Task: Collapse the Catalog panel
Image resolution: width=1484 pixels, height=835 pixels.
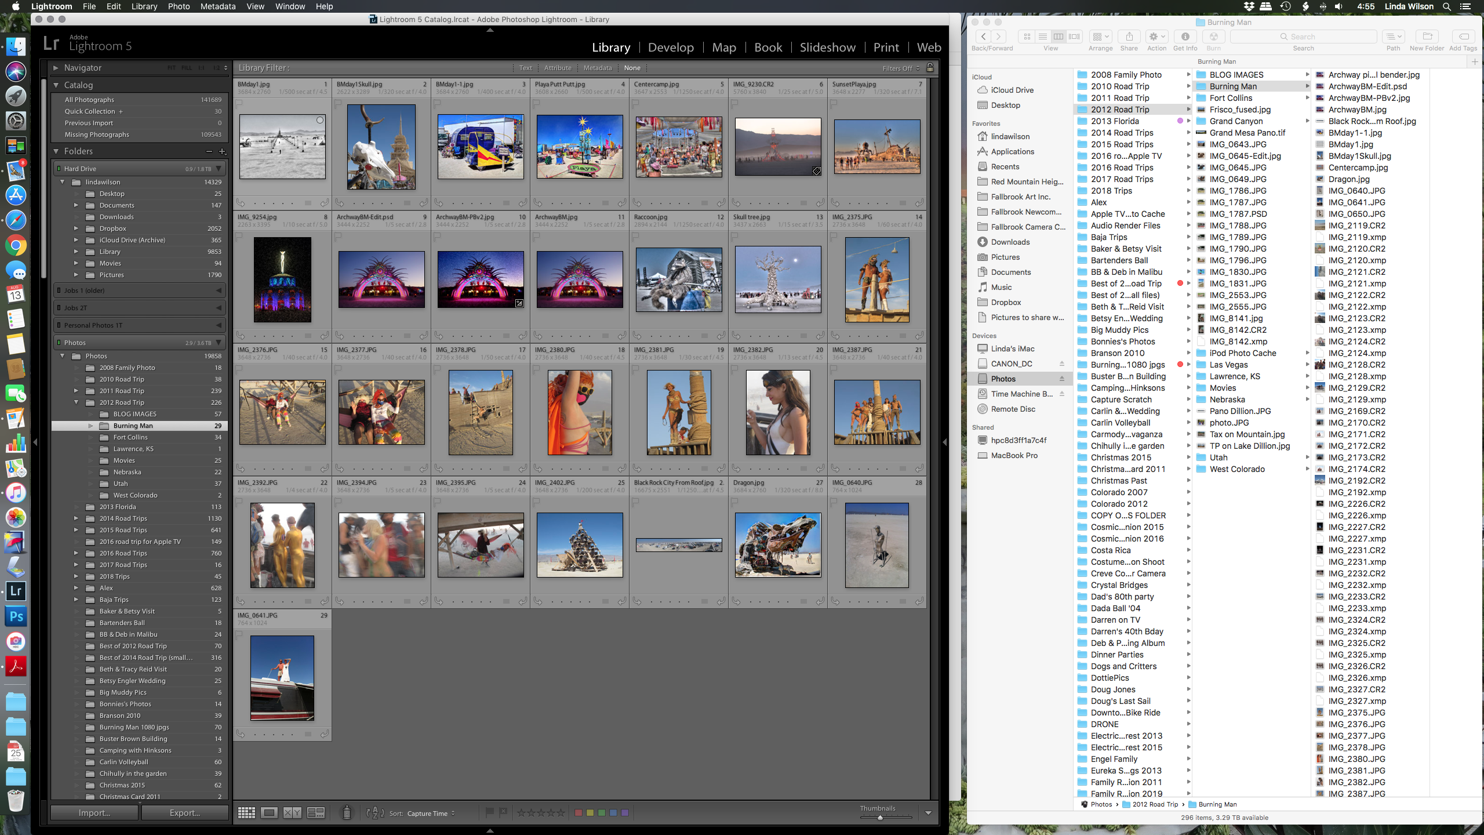Action: click(56, 85)
